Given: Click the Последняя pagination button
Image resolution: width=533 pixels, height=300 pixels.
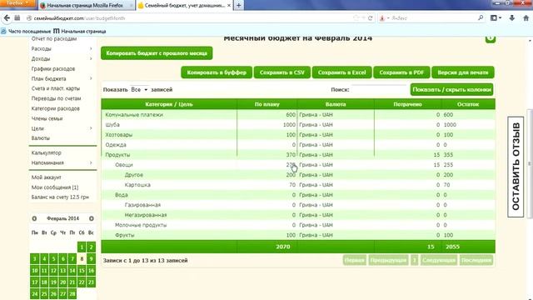Looking at the screenshot, I should point(476,260).
